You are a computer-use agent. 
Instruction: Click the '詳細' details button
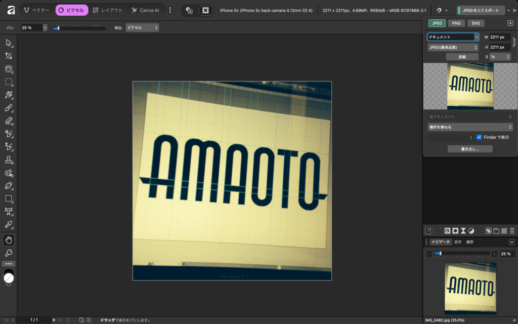[462, 57]
